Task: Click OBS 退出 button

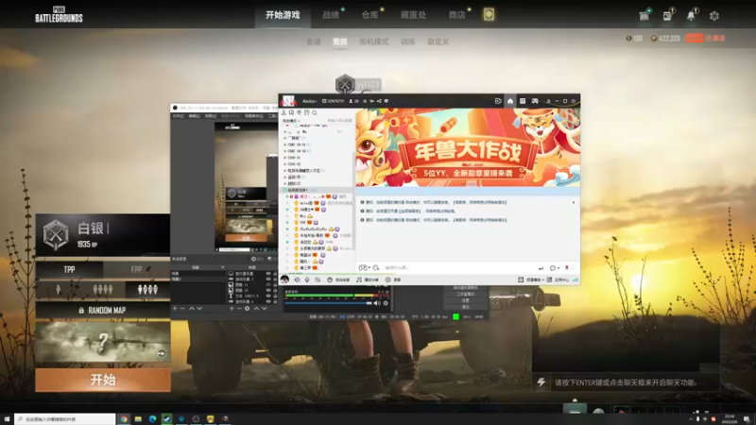Action: [x=465, y=306]
